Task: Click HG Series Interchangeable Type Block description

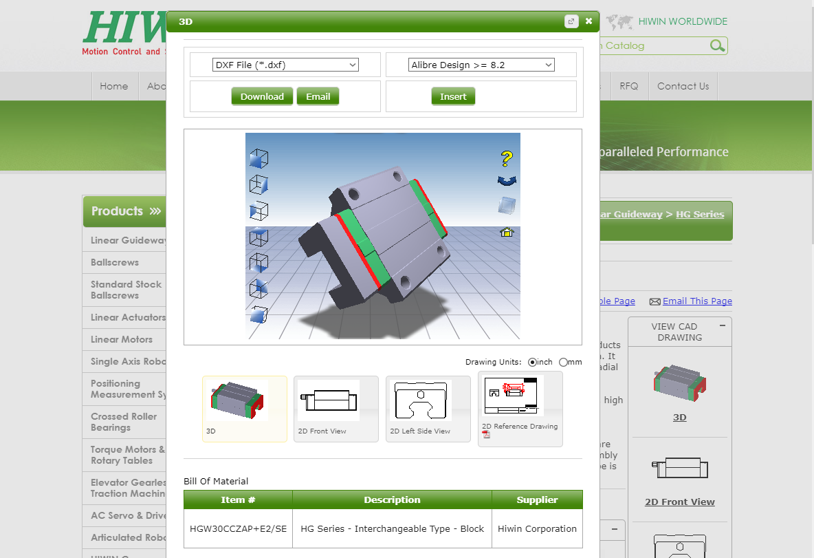Action: pyautogui.click(x=392, y=528)
